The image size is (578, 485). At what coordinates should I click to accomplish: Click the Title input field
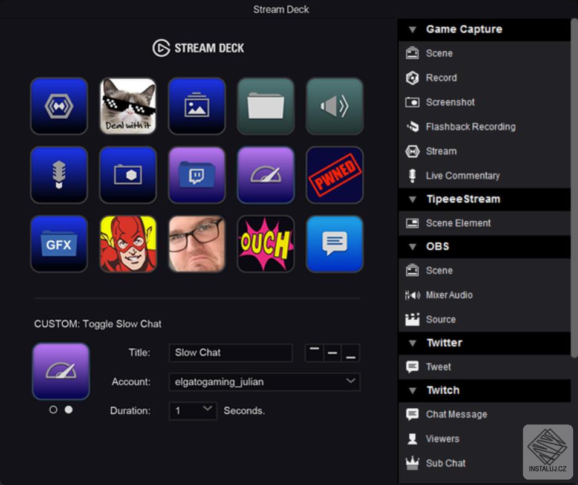(x=230, y=353)
